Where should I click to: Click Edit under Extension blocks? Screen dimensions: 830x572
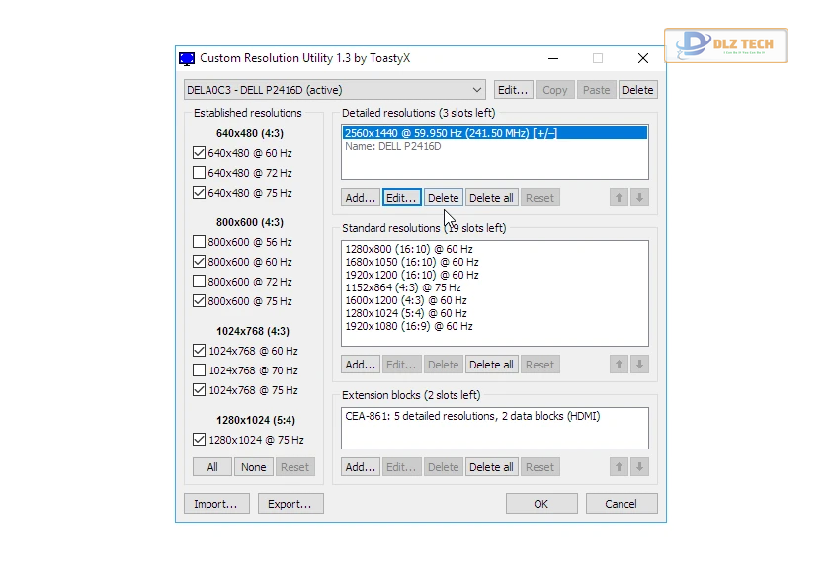pyautogui.click(x=402, y=466)
